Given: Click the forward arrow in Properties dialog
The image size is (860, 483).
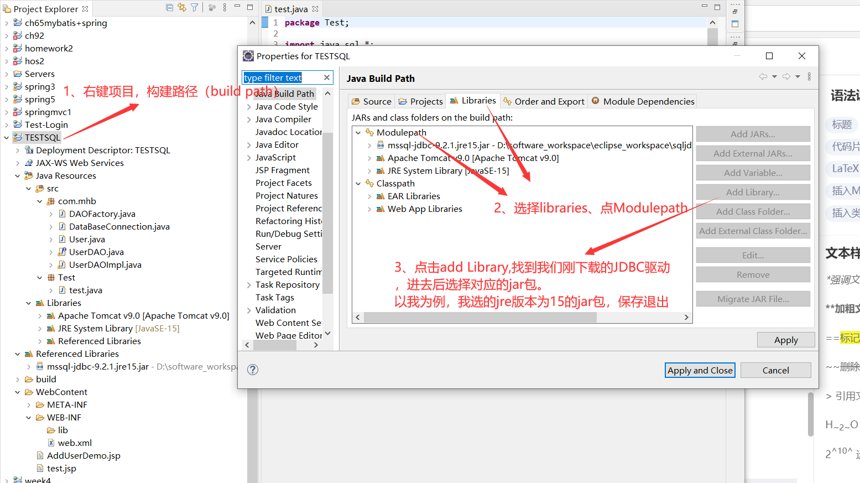Looking at the screenshot, I should tap(786, 76).
